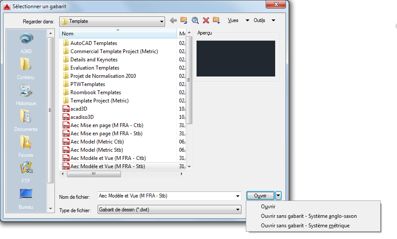Open the Vues dropdown menu

click(238, 20)
